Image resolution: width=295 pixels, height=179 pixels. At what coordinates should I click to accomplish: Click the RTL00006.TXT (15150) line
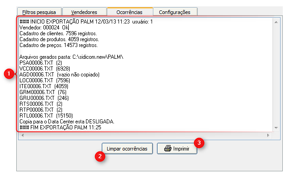tap(46, 115)
